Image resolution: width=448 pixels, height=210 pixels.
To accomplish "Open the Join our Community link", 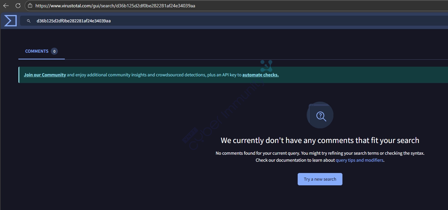I will point(45,75).
